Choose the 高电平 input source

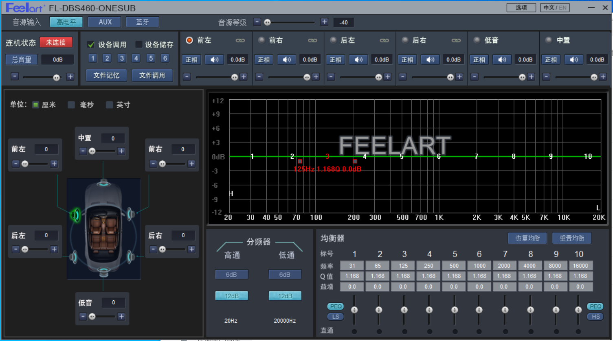coord(66,22)
